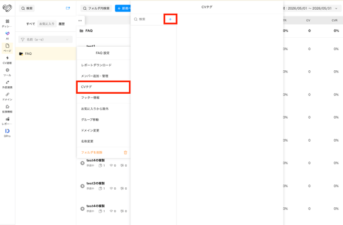Viewport: 343px width, 225px height.
Task: Toggle the panel width arrows handle
Action: click(80, 21)
